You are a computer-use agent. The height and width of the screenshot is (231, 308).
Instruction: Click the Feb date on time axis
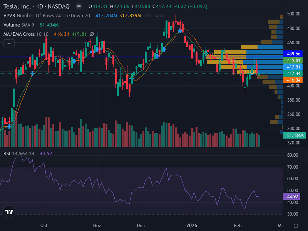[x=238, y=226]
